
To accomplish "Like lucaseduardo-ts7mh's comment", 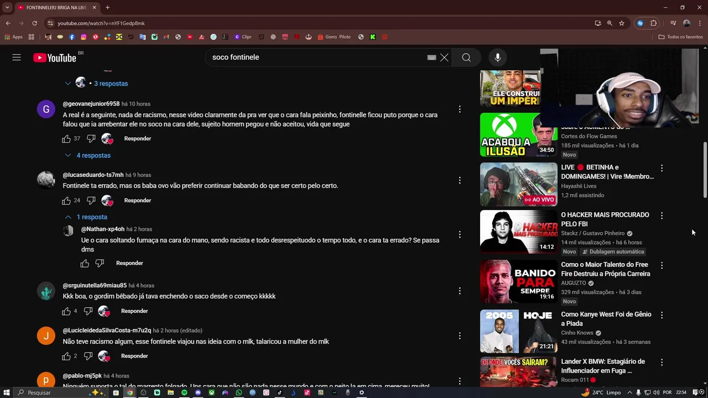I will click(x=66, y=201).
